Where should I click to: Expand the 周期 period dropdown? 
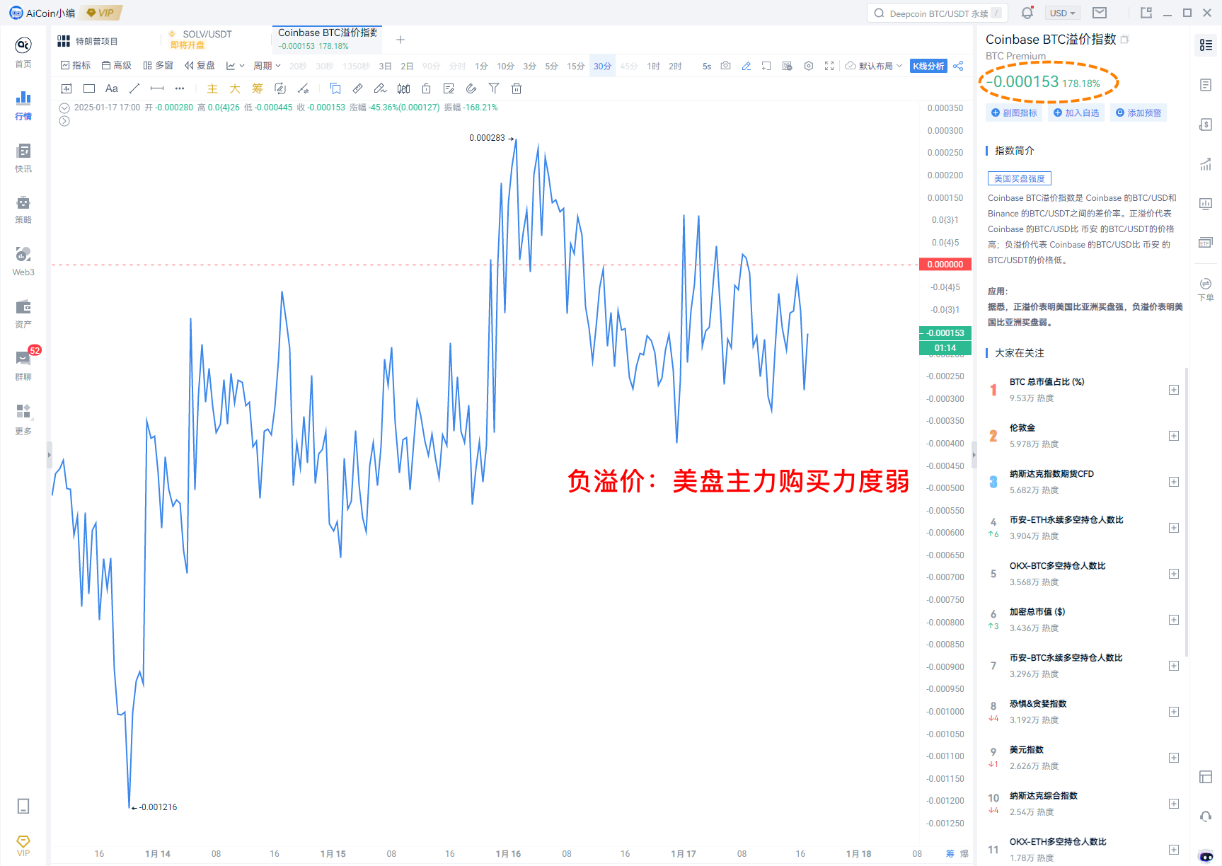point(267,66)
